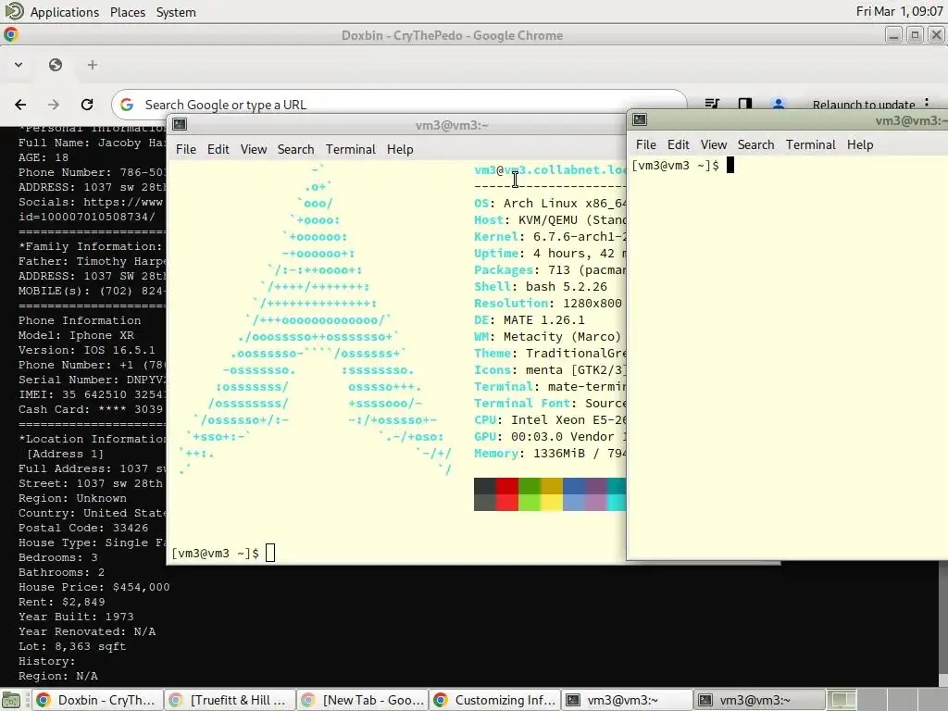The image size is (948, 711).
Task: Click the 'Kernel: 6.7.6-arch1' line
Action: coord(550,236)
